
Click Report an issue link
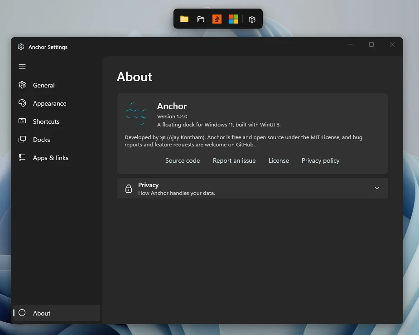[x=234, y=160]
